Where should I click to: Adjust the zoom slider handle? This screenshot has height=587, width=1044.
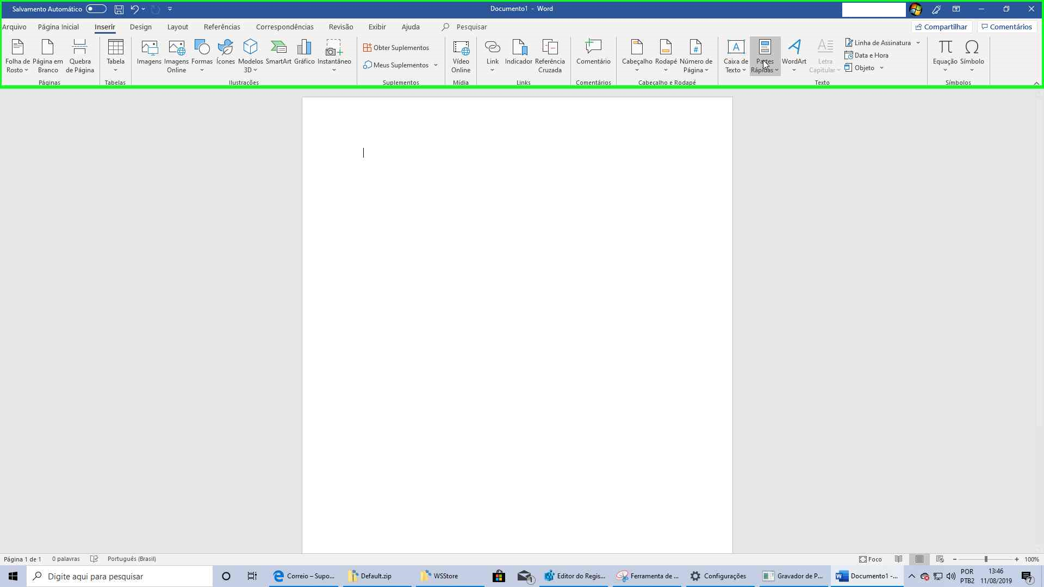pyautogui.click(x=986, y=559)
